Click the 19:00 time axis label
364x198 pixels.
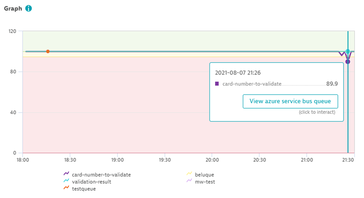(118, 160)
